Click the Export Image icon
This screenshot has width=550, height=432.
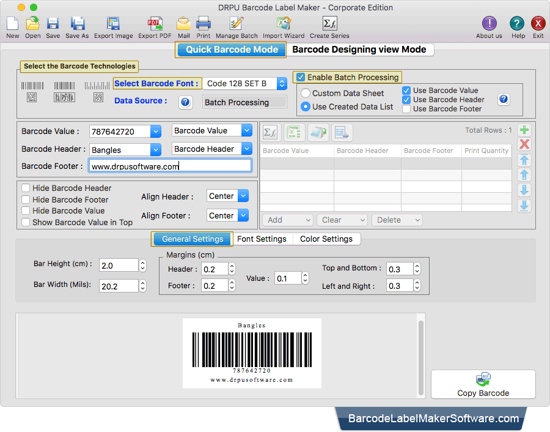(113, 24)
